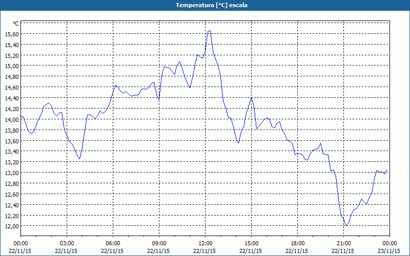Select the 12,40 y-axis value
This screenshot has width=410, height=256.
[12, 205]
